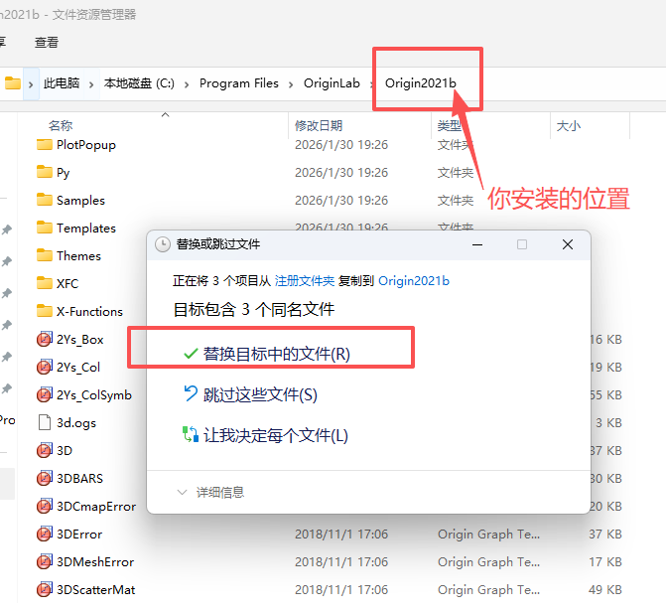
Task: Select the 2Ys_ColSymb template file icon
Action: tap(45, 394)
